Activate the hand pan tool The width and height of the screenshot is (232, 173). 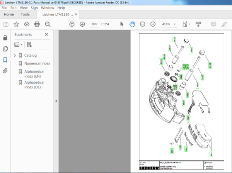click(x=132, y=24)
